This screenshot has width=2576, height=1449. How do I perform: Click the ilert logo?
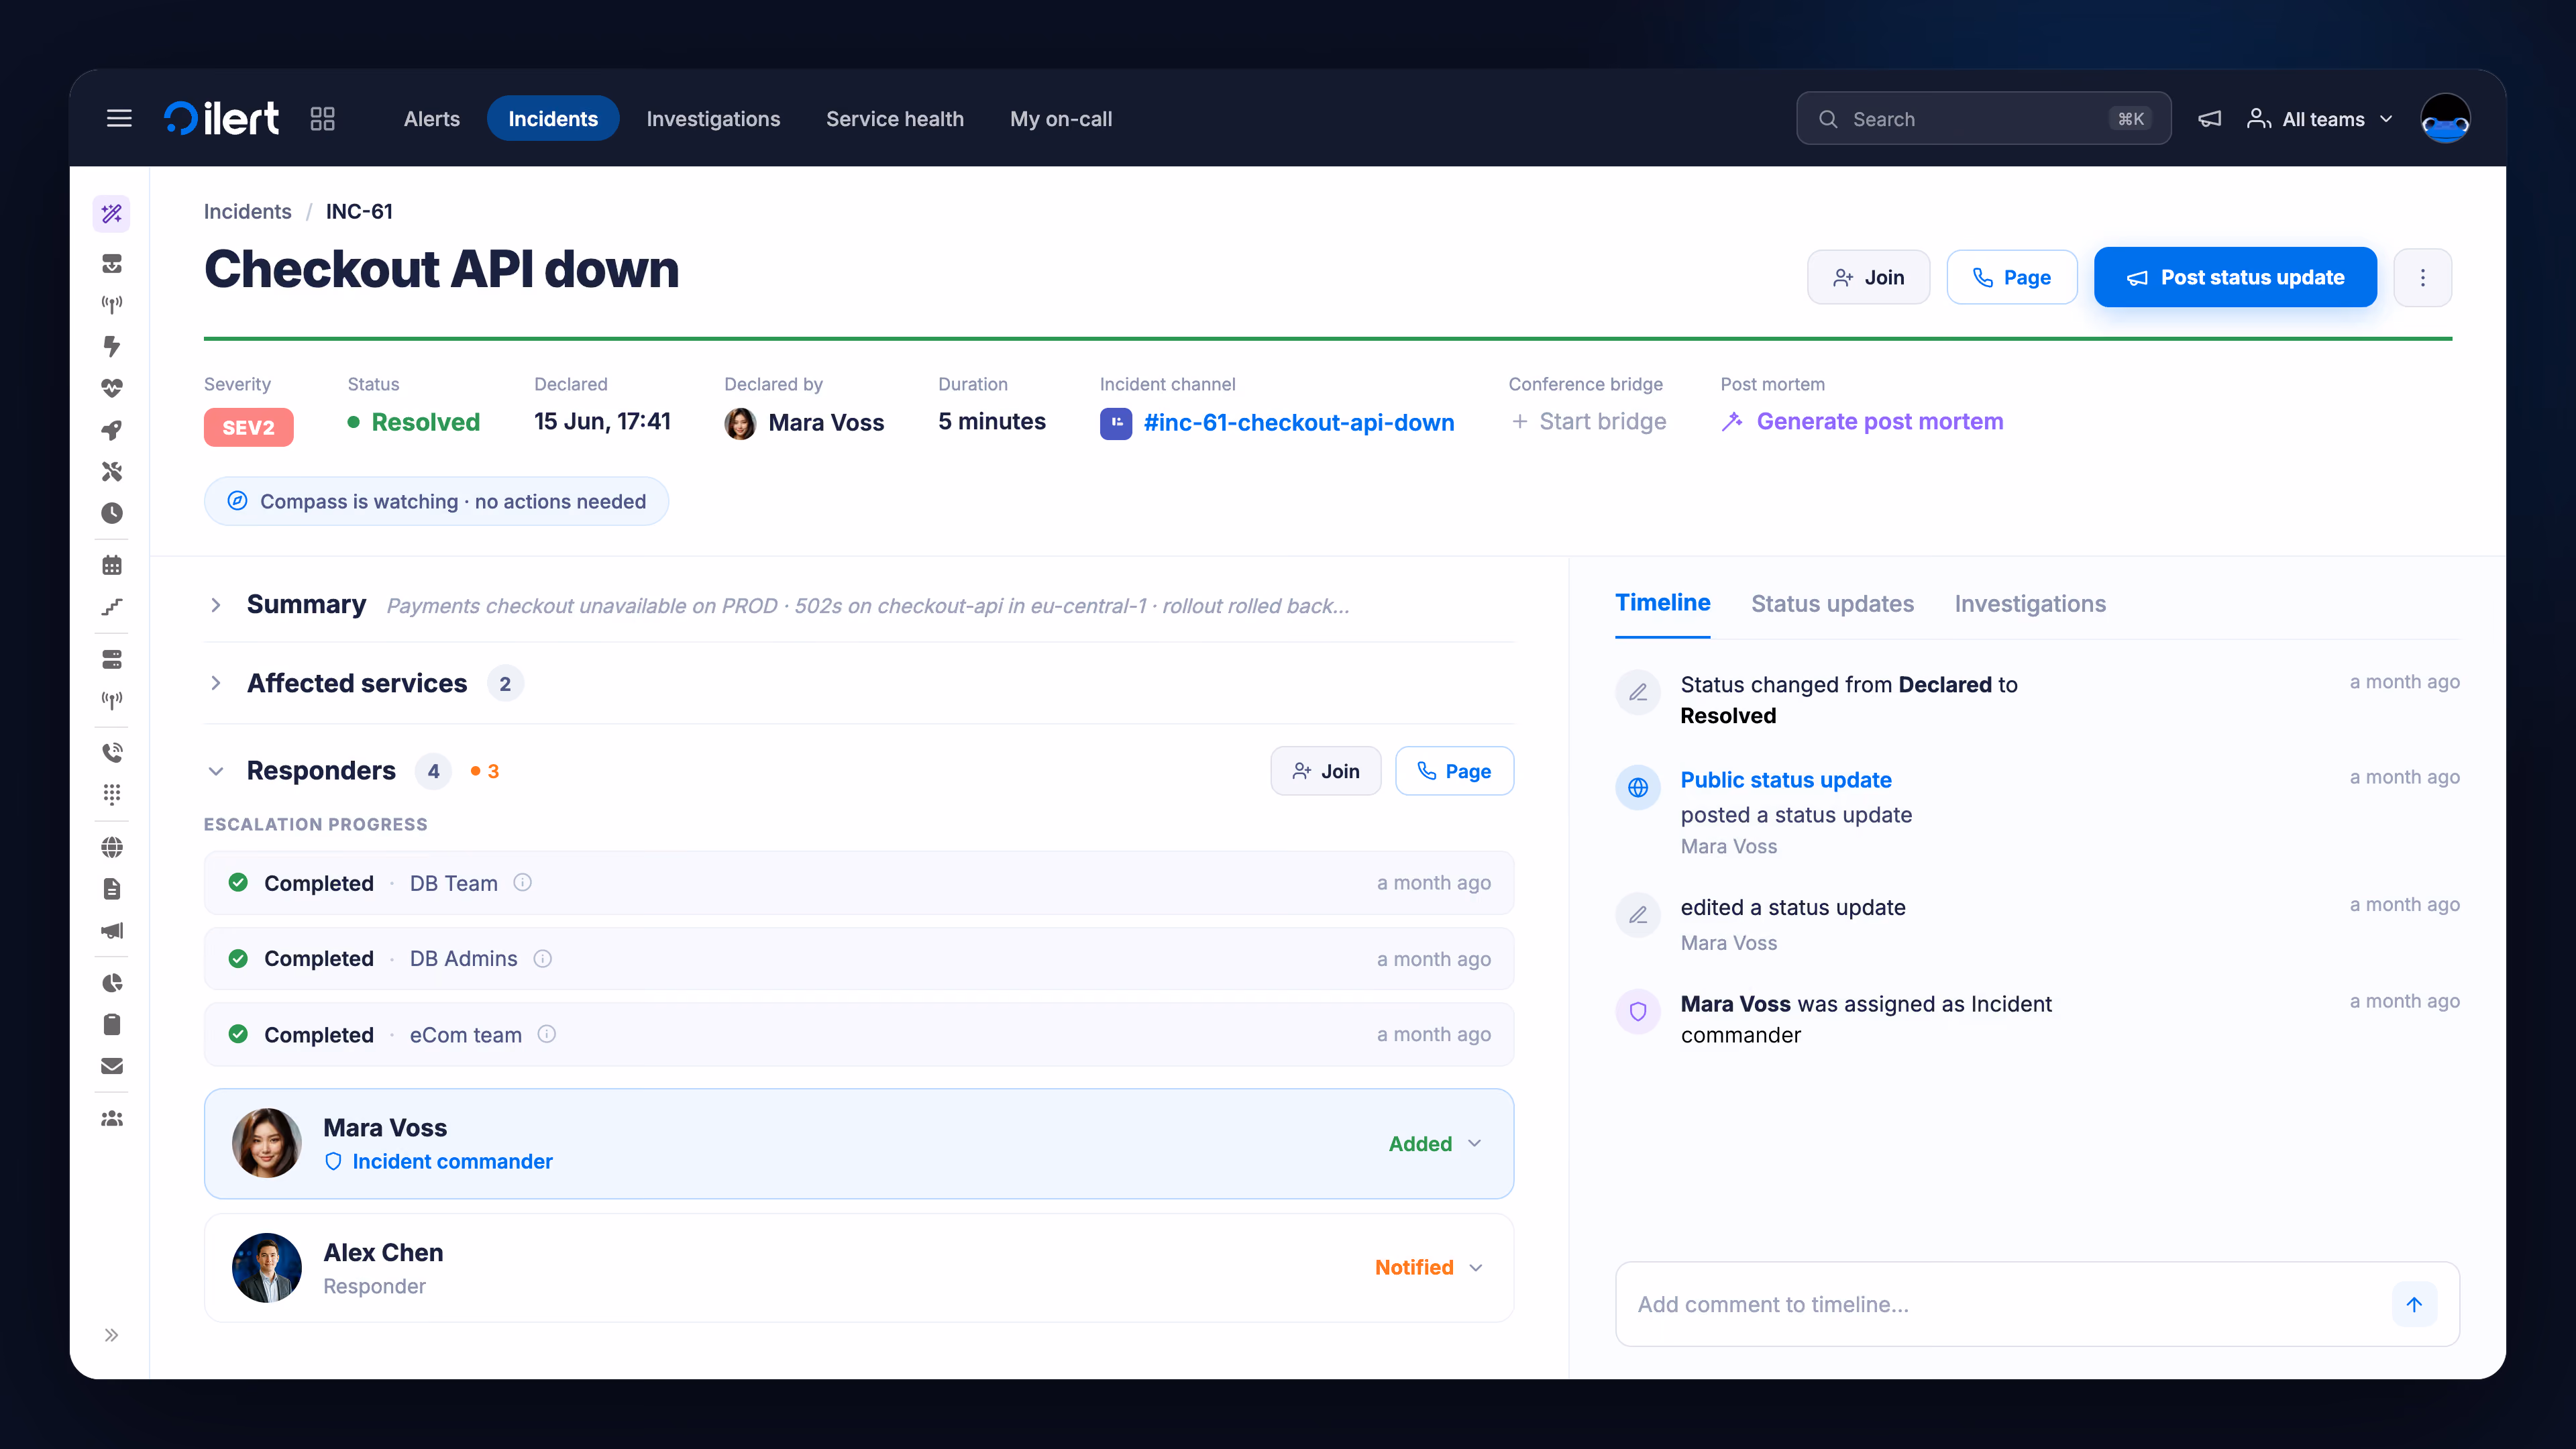[222, 119]
